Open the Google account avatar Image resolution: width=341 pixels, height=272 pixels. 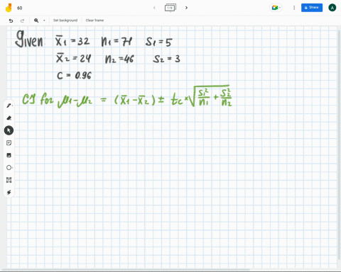(332, 8)
